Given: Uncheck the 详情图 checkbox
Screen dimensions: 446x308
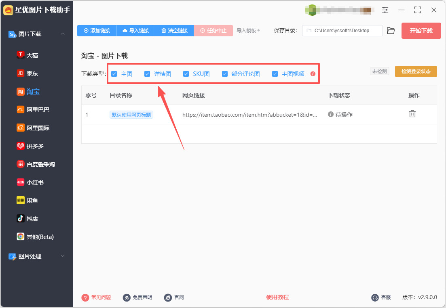Looking at the screenshot, I should click(147, 74).
